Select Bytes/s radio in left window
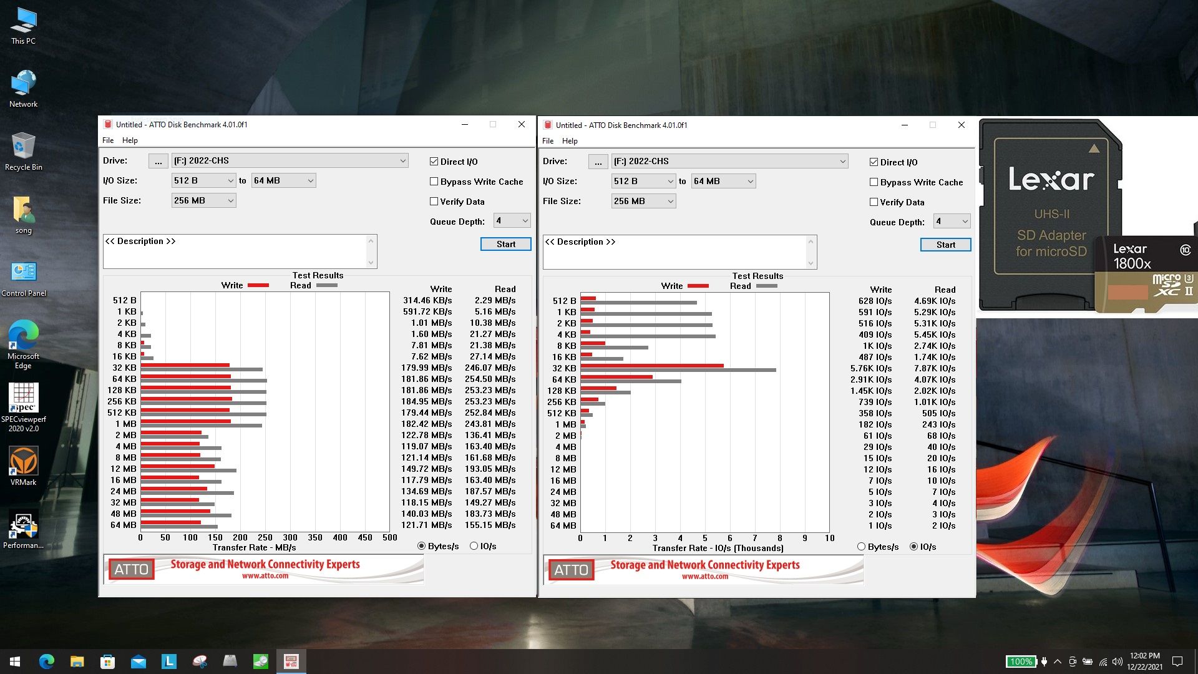This screenshot has width=1198, height=674. pyautogui.click(x=422, y=546)
